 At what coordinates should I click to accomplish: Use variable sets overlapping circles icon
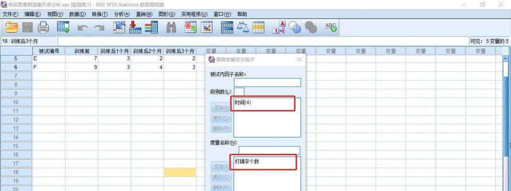(295, 28)
